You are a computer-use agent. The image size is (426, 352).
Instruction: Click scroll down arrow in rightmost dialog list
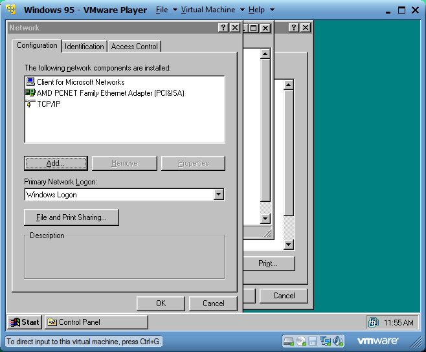pos(288,245)
